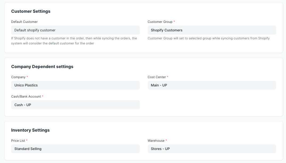286x163 pixels.
Task: Click the Inventory Settings section heading
Action: pyautogui.click(x=30, y=130)
